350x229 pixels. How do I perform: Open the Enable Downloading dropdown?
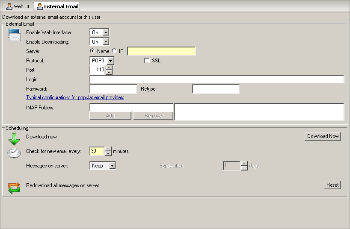[x=106, y=42]
